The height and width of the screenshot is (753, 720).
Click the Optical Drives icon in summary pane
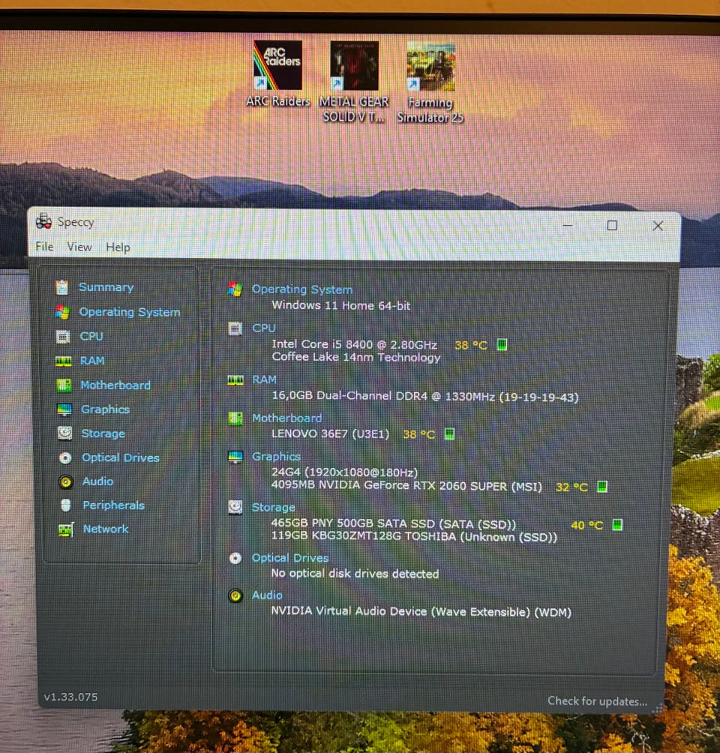235,558
